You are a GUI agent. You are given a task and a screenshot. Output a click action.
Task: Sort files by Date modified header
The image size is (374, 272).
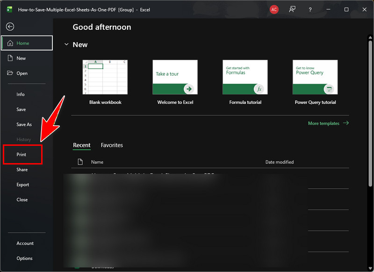pos(280,162)
